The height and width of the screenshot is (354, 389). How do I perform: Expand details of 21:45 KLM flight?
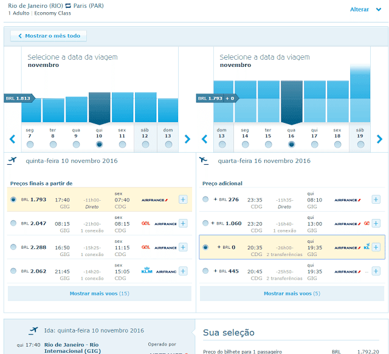pos(183,271)
